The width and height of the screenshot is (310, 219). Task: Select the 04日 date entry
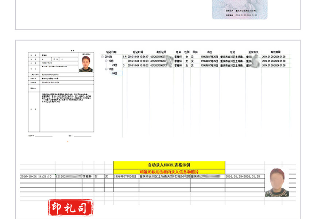pos(114,73)
